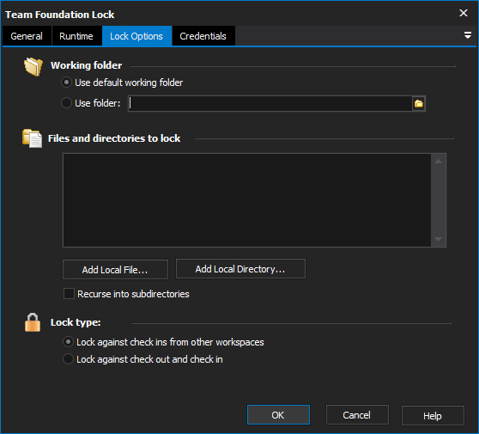
Task: Focus the Use folder path input field
Action: [x=270, y=104]
